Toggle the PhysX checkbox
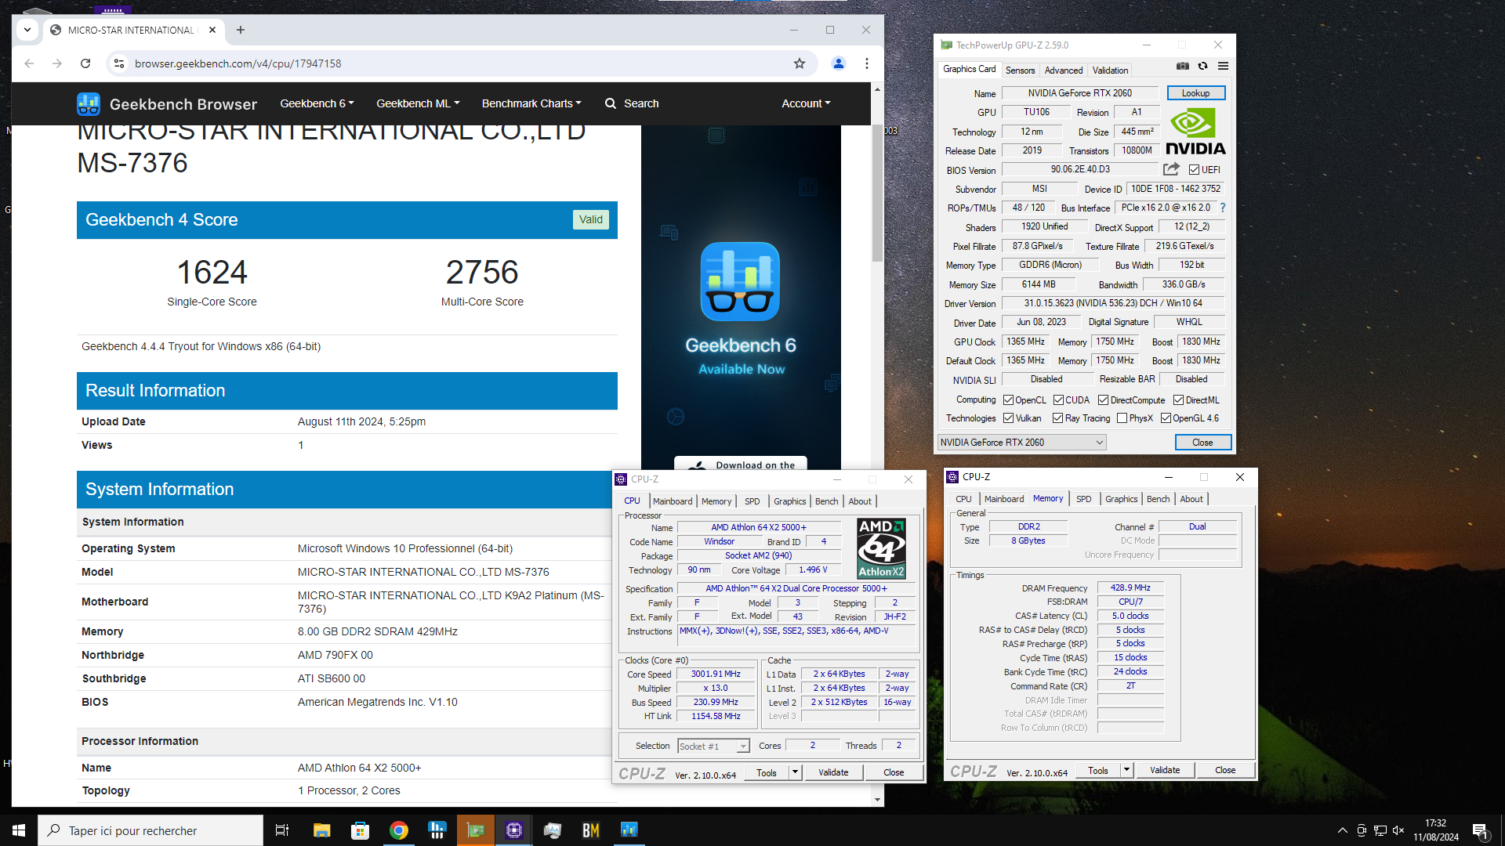 coord(1122,418)
